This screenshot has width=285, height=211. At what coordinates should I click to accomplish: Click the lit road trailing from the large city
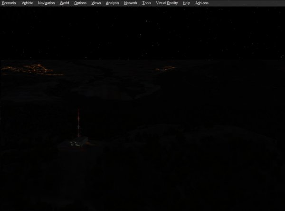pyautogui.click(x=55, y=74)
